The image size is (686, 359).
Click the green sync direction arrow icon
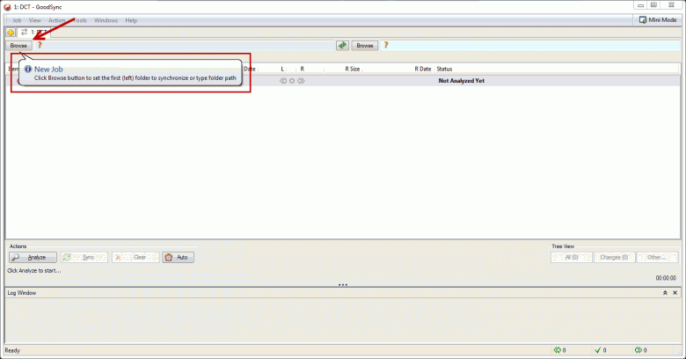click(342, 45)
